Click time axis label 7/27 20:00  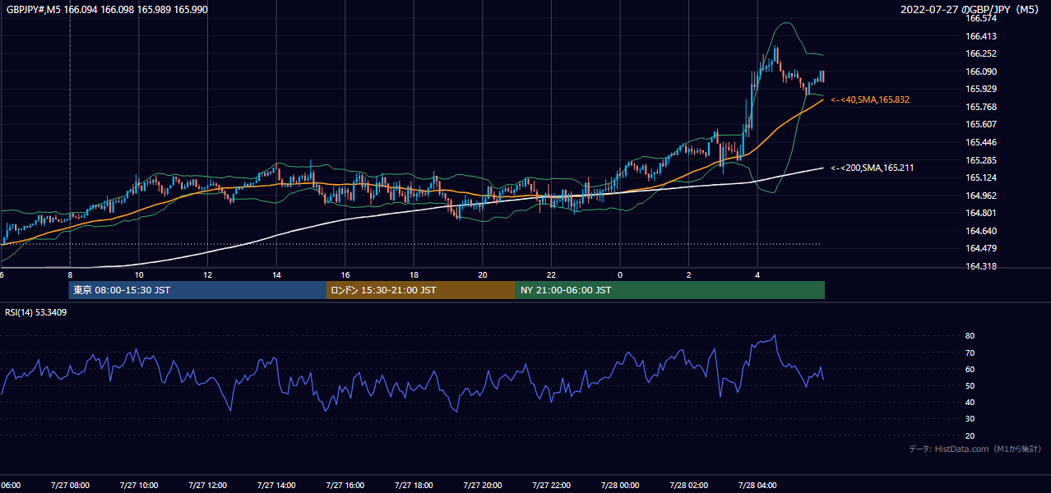point(483,486)
